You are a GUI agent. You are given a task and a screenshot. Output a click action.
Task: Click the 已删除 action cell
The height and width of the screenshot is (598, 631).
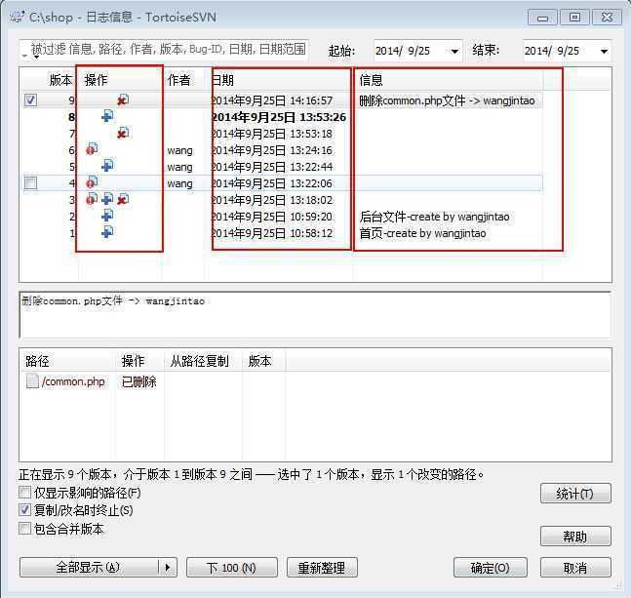pyautogui.click(x=138, y=381)
